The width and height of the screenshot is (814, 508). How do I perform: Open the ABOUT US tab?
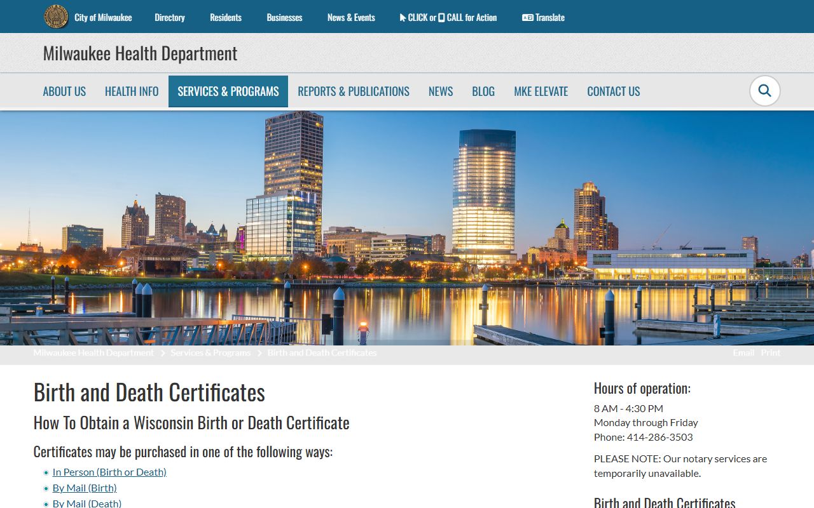click(x=64, y=91)
